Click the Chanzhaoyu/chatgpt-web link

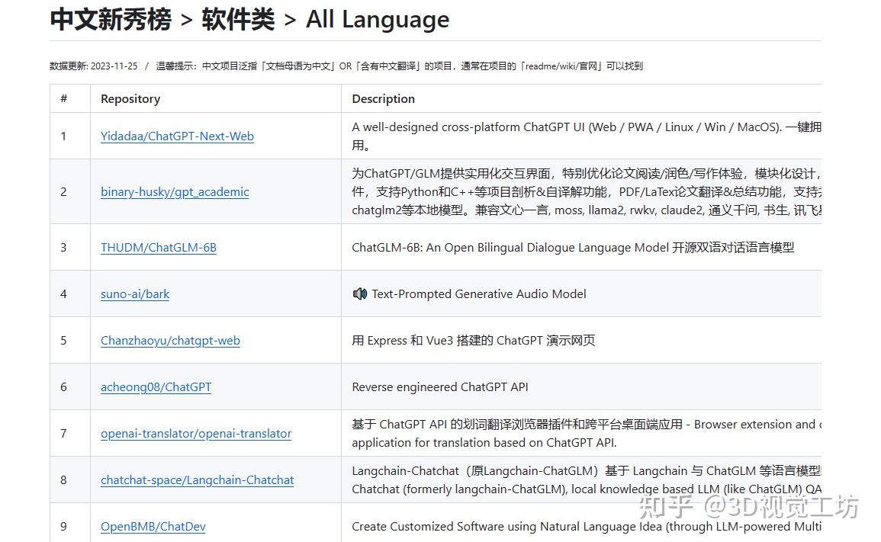pos(170,340)
